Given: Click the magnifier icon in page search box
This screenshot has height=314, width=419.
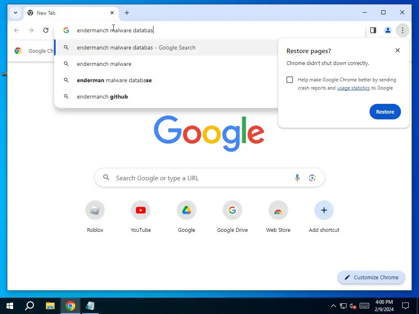Looking at the screenshot, I should click(106, 177).
